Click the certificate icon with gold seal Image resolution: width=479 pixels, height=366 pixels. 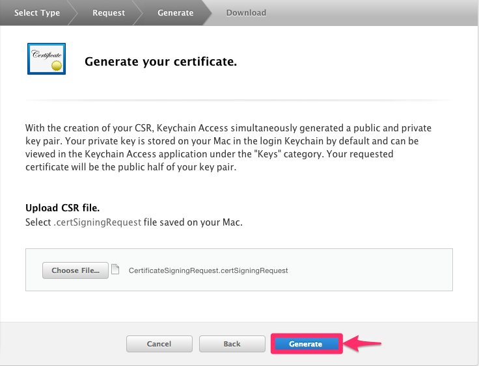point(46,59)
